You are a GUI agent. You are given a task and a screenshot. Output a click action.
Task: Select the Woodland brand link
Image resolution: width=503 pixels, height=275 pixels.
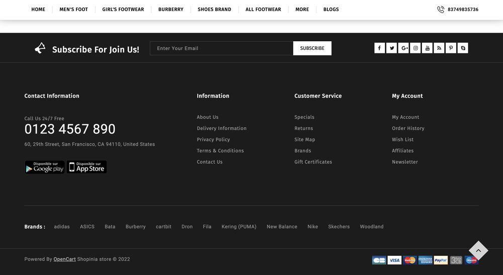coord(372,227)
